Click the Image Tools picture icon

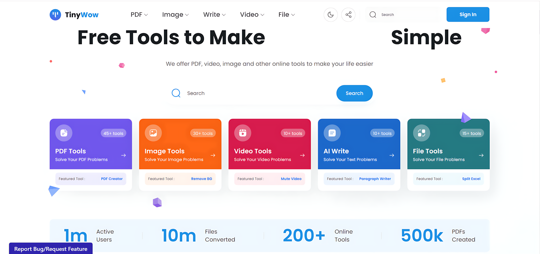pyautogui.click(x=153, y=133)
